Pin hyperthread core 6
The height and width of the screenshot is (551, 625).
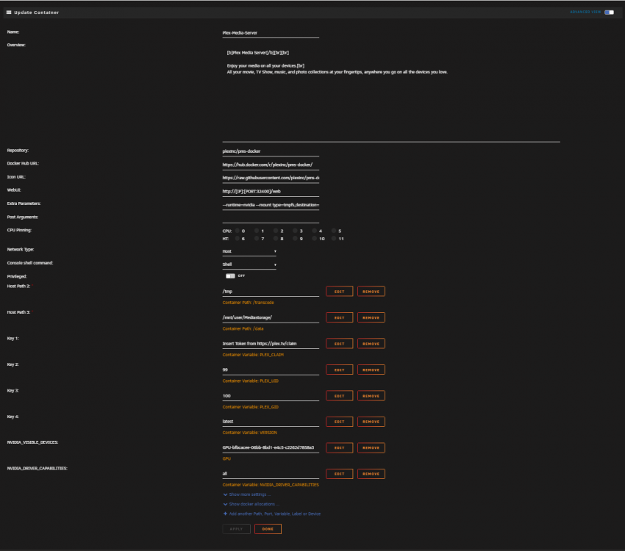click(x=238, y=239)
